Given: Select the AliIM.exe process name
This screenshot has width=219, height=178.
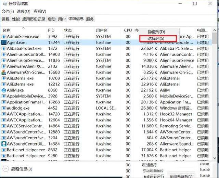Looking at the screenshot, I should point(15,90).
